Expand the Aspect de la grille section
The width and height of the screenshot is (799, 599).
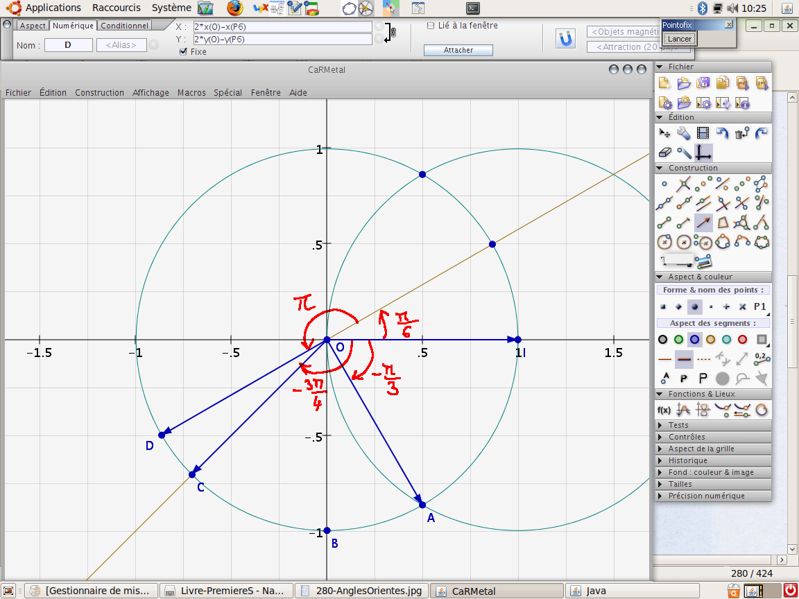(701, 449)
